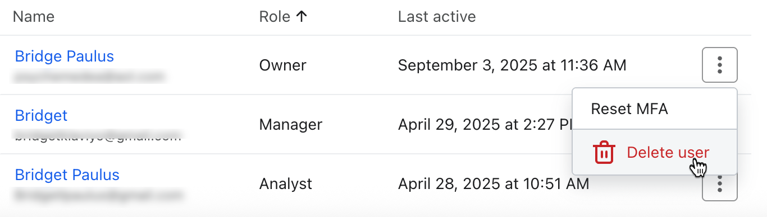Sort by the Last active column header

437,17
